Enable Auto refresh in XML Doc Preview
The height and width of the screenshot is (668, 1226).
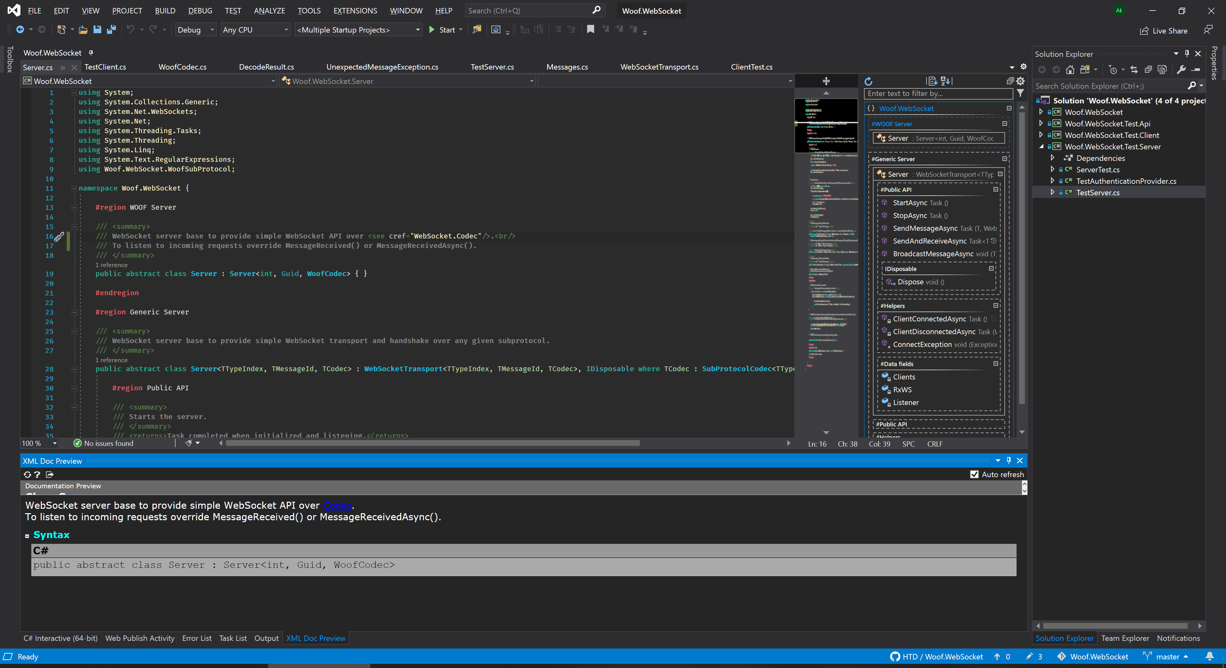pyautogui.click(x=974, y=474)
